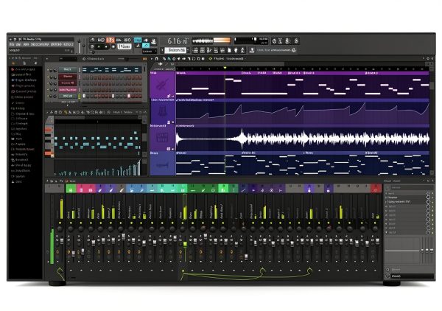Select the yellow pencil tool in the piano roll toolbar
The height and width of the screenshot is (311, 442).
click(66, 112)
